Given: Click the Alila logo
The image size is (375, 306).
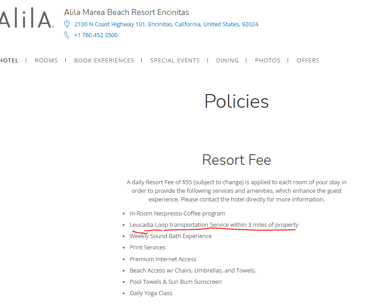Looking at the screenshot, I should pyautogui.click(x=27, y=18).
